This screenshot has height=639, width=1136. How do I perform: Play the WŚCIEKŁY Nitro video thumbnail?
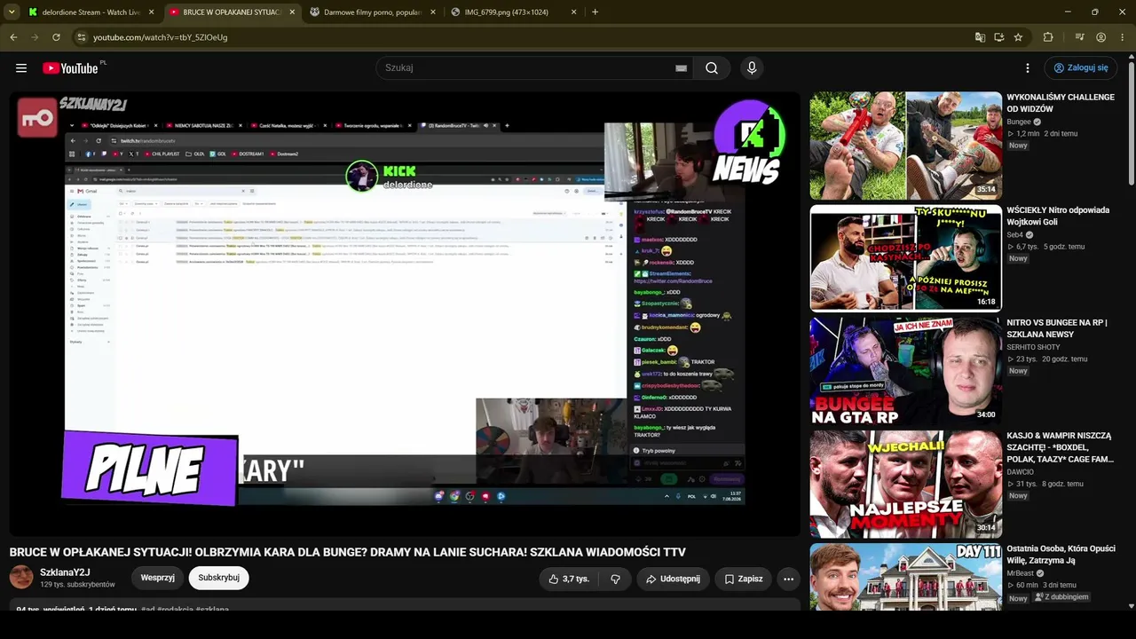(x=906, y=258)
